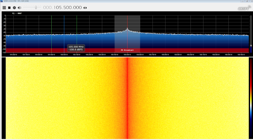This screenshot has height=140, width=253.
Task: Click the 105 MHz digits in frequency display
Action: pyautogui.click(x=59, y=8)
